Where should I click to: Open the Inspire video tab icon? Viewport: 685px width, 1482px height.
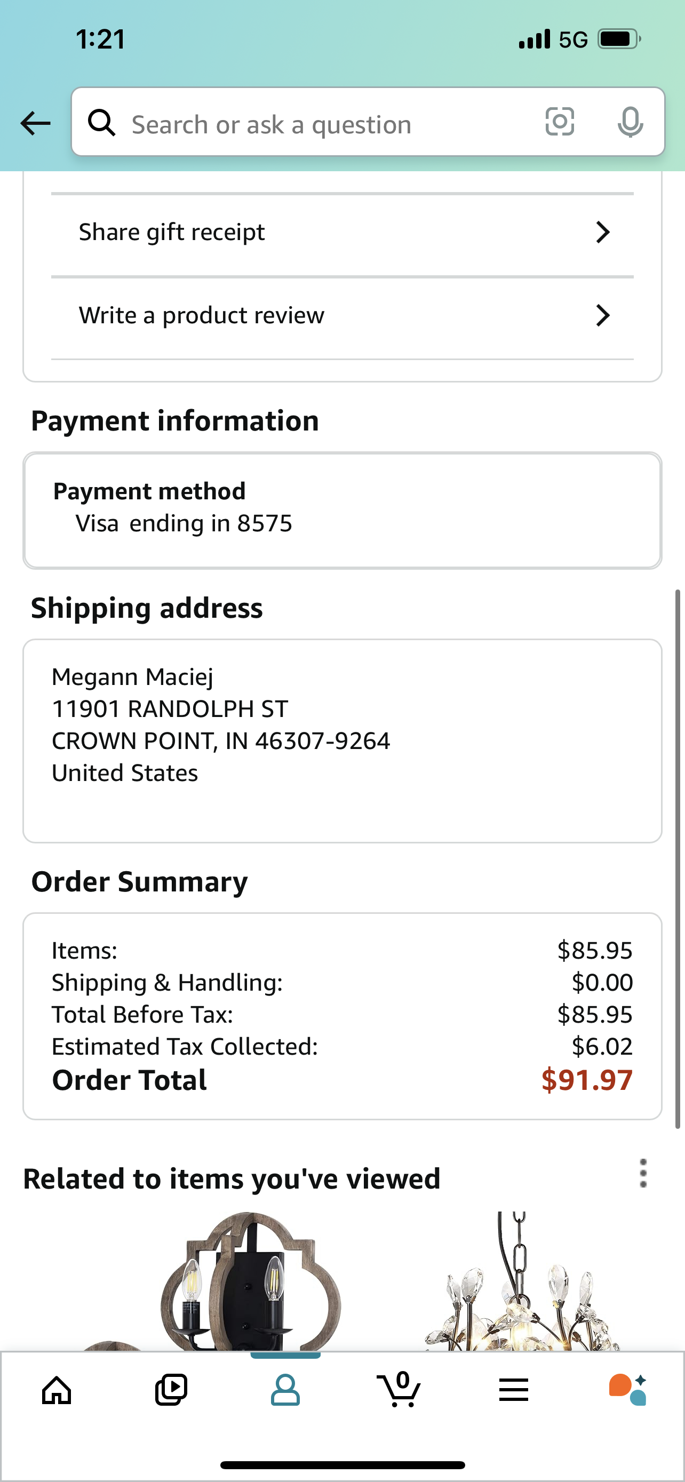point(171,1390)
